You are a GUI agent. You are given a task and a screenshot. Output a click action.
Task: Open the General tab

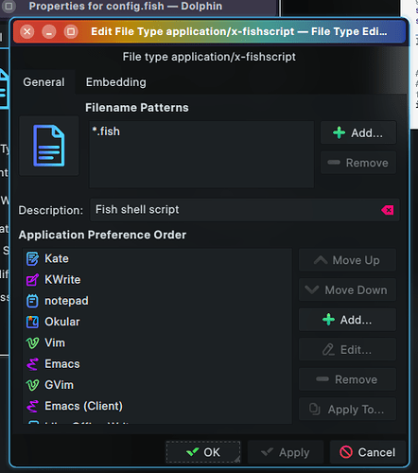pos(44,82)
